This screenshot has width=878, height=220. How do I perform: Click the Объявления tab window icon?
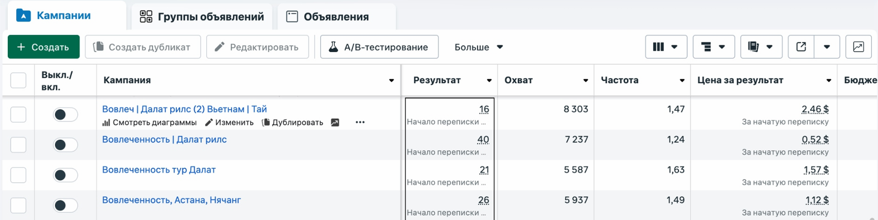click(292, 17)
